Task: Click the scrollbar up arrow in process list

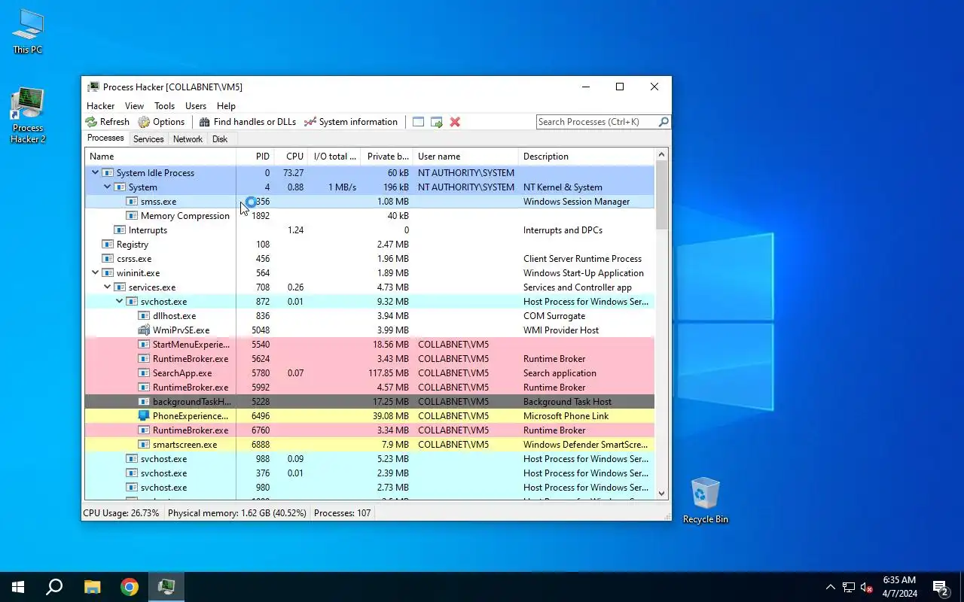Action: [x=662, y=156]
